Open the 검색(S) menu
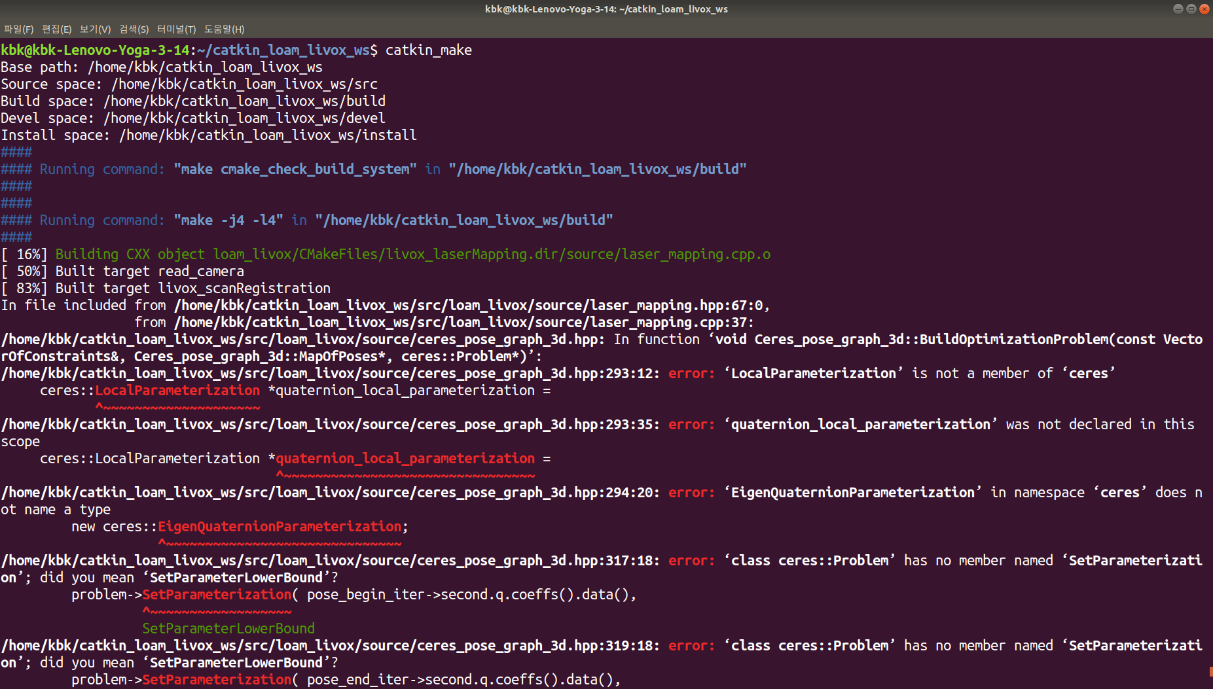This screenshot has height=689, width=1213. tap(134, 29)
